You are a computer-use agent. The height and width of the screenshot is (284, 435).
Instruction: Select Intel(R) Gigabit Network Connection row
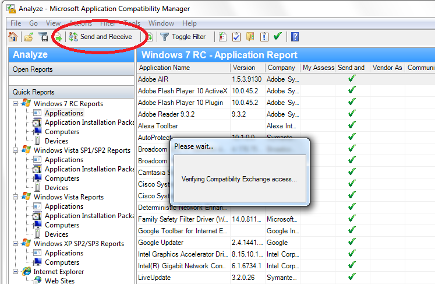click(x=286, y=266)
